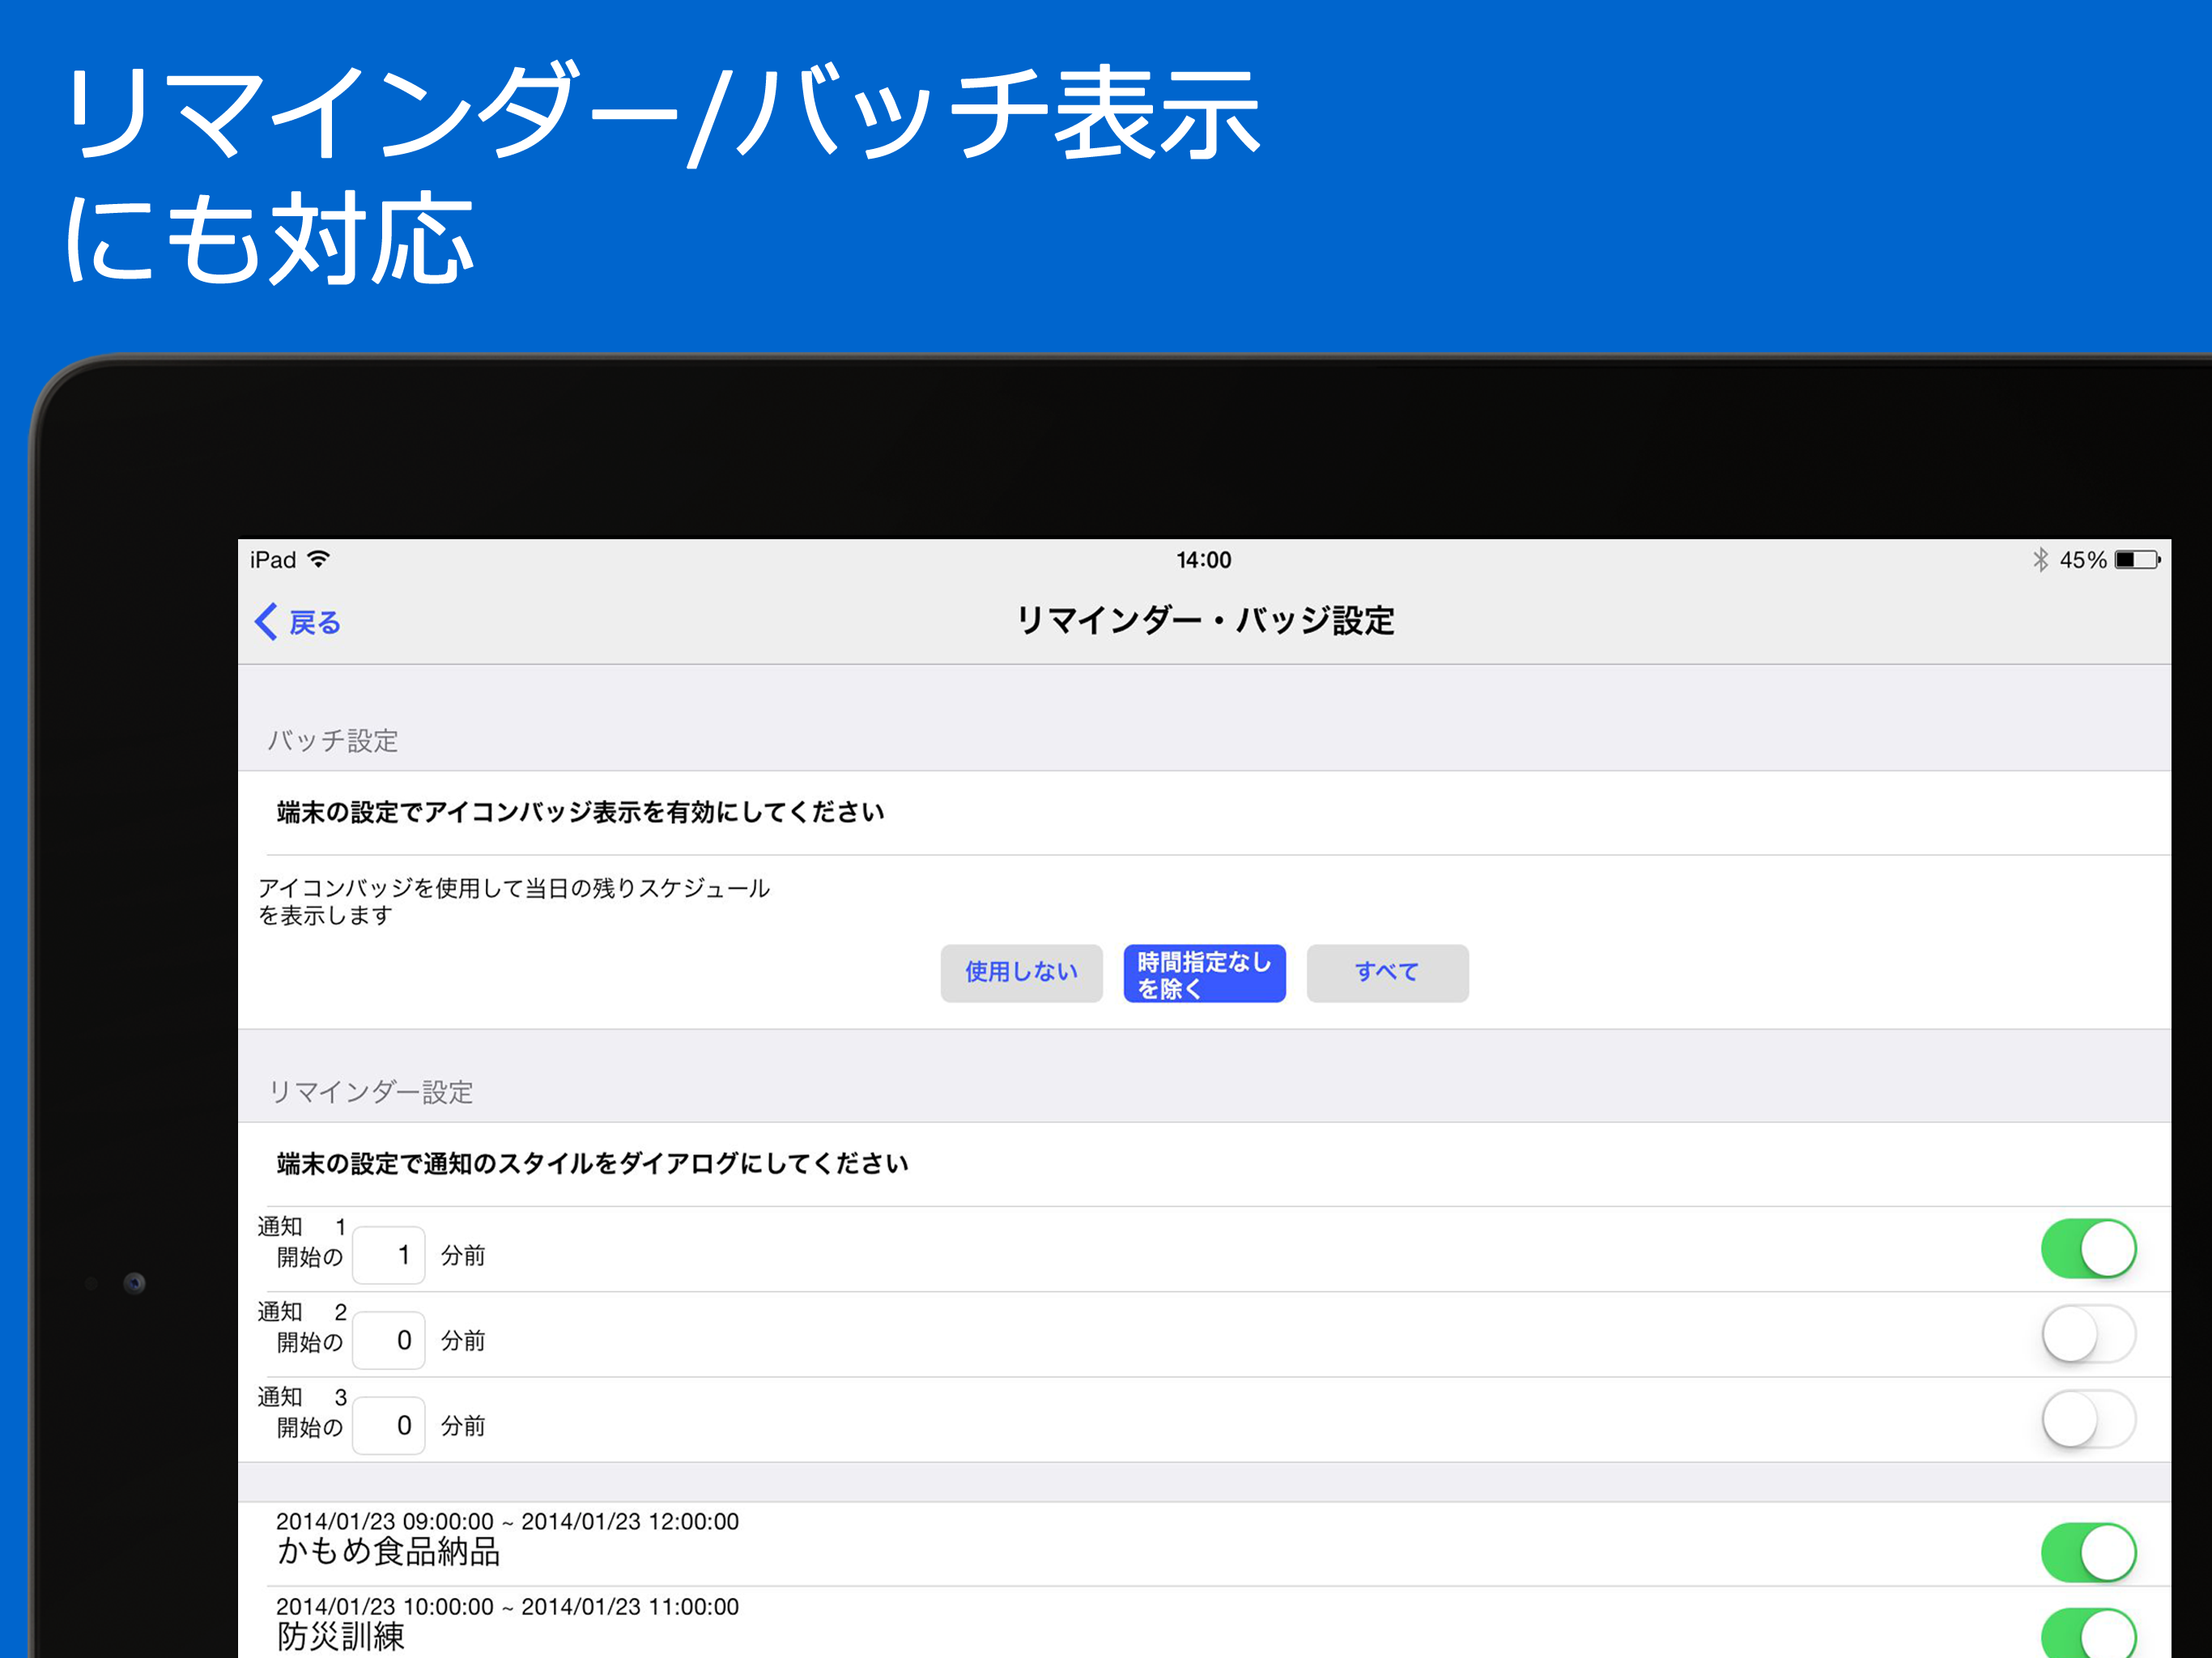Screen dimensions: 2212x1658
Task: Toggle reminder for 防災訓練
Action: [x=2088, y=1633]
